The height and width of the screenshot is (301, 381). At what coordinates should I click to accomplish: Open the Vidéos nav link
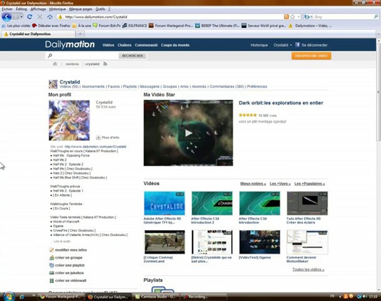tap(108, 45)
